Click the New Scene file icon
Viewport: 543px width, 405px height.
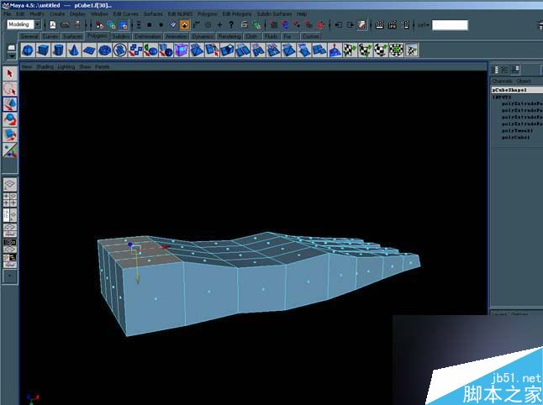(53, 24)
